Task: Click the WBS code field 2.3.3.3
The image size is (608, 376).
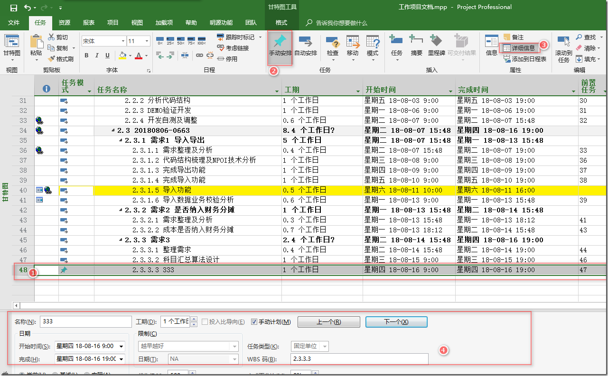Action: tap(360, 359)
